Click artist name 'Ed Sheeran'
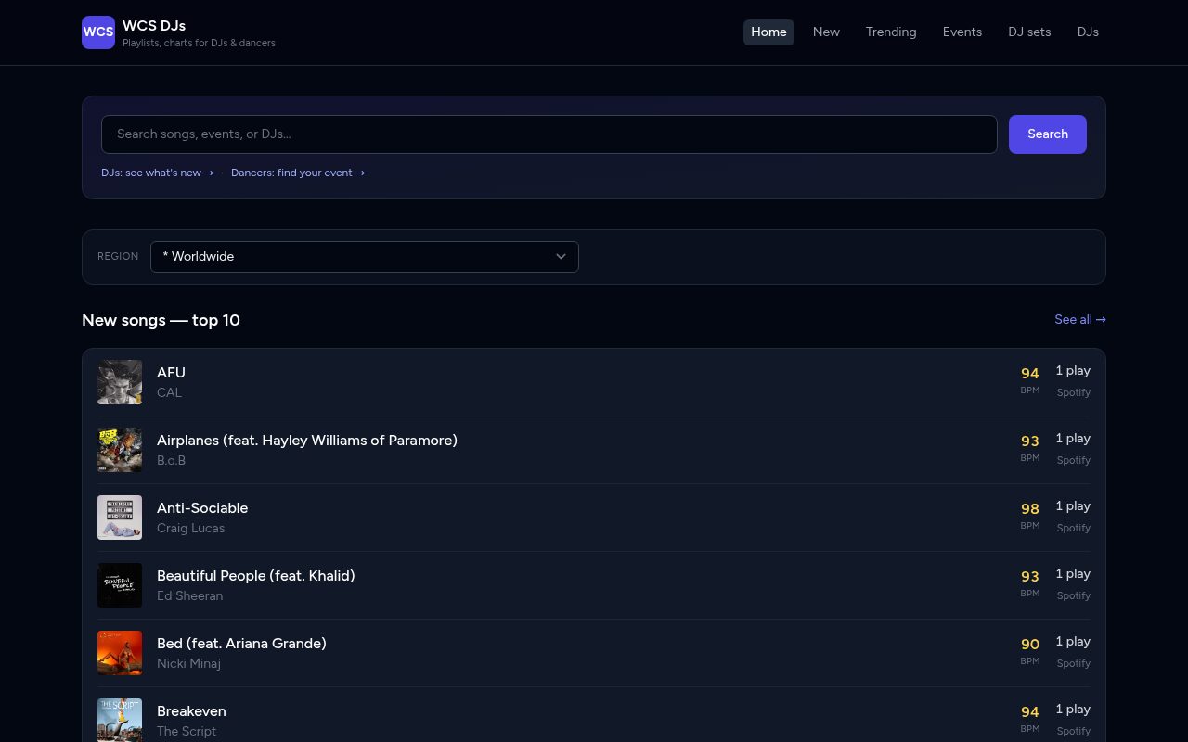 (189, 596)
